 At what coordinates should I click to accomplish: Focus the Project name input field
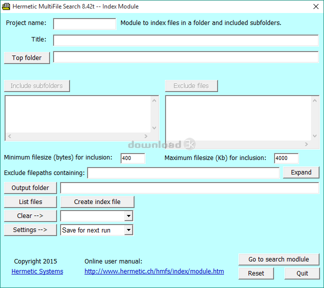(x=84, y=24)
